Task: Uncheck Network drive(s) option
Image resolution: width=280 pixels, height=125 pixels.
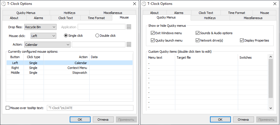Action: [x=197, y=40]
